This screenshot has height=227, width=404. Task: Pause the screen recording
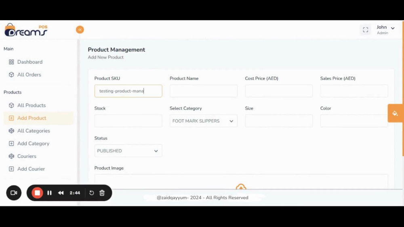[49, 193]
